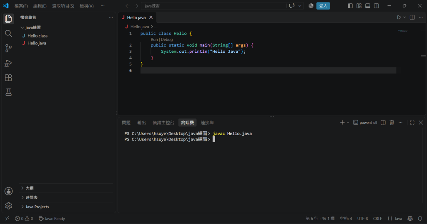427x224 pixels.
Task: Open the chat icon in title bar
Action: pyautogui.click(x=292, y=6)
